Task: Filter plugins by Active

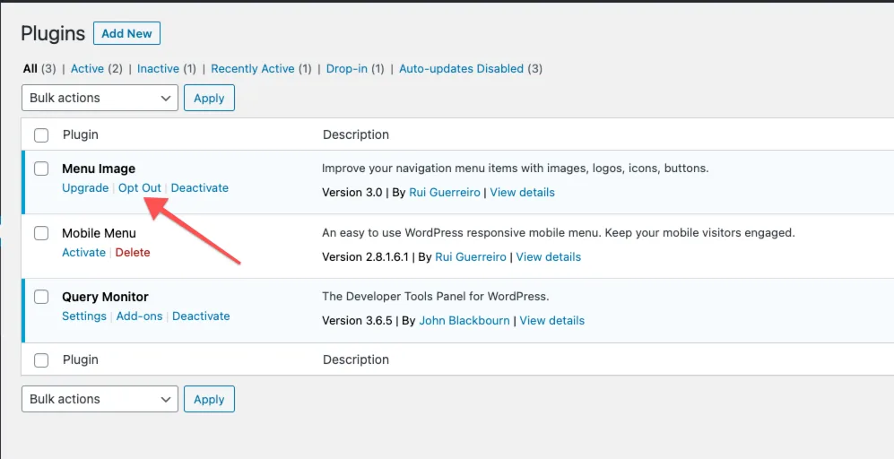Action: click(87, 69)
